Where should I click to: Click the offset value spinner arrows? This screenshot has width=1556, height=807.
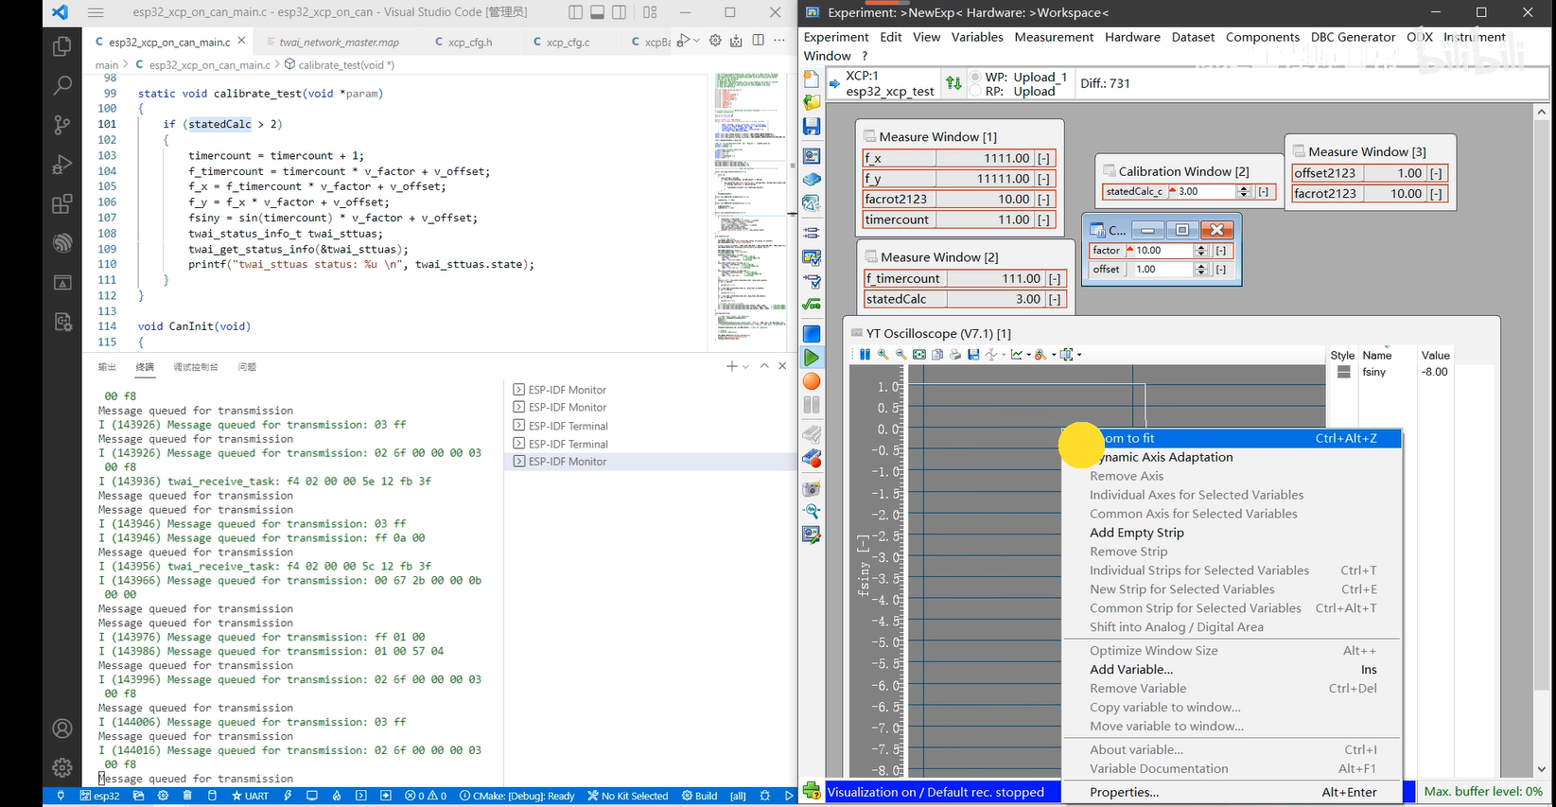coord(1201,270)
